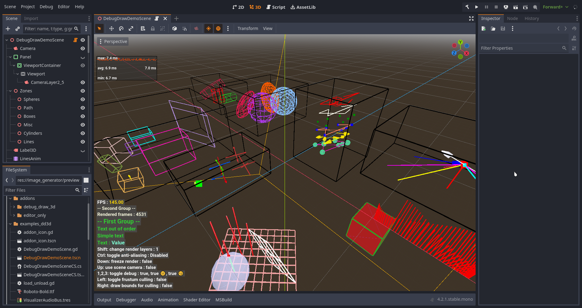Open the Forward+ renderer dropdown
This screenshot has width=582, height=308.
point(555,7)
